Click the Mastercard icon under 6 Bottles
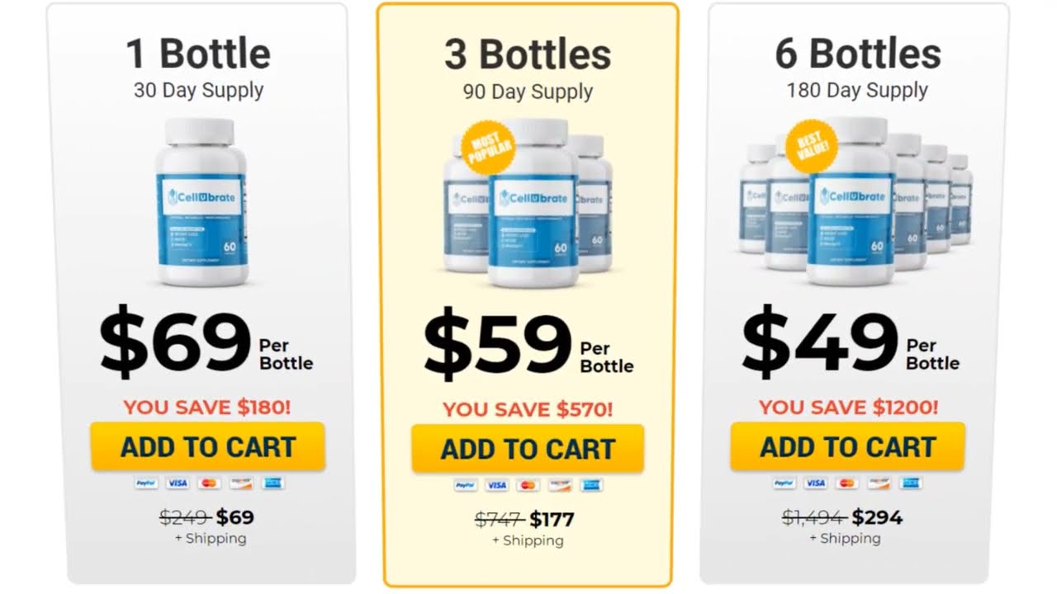1057x594 pixels. tap(846, 483)
